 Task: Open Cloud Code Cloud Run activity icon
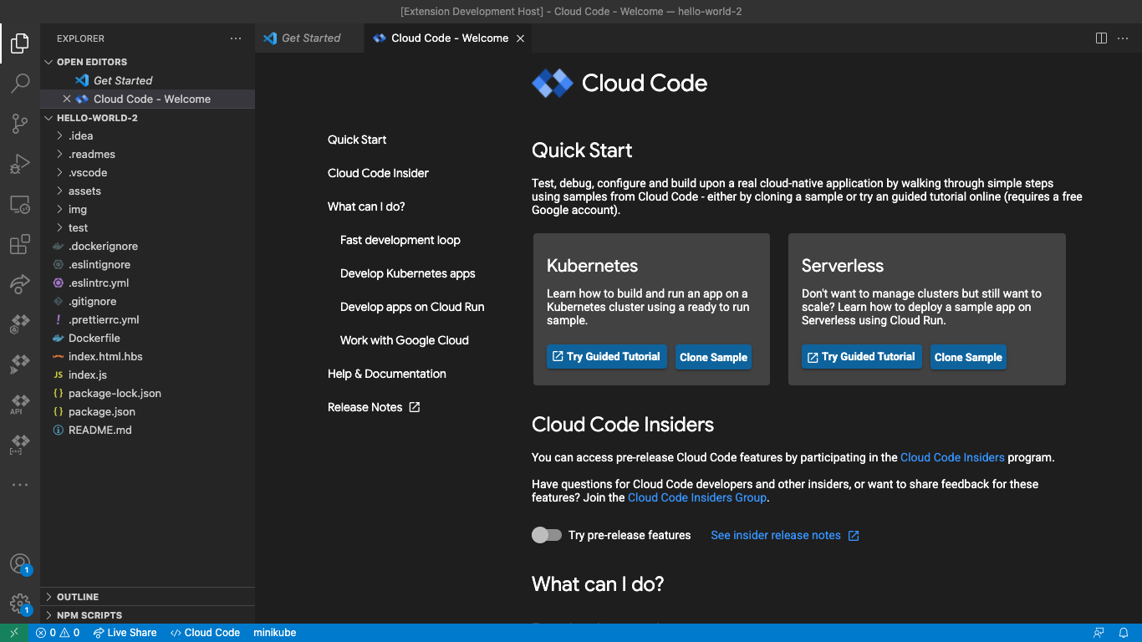tap(20, 364)
